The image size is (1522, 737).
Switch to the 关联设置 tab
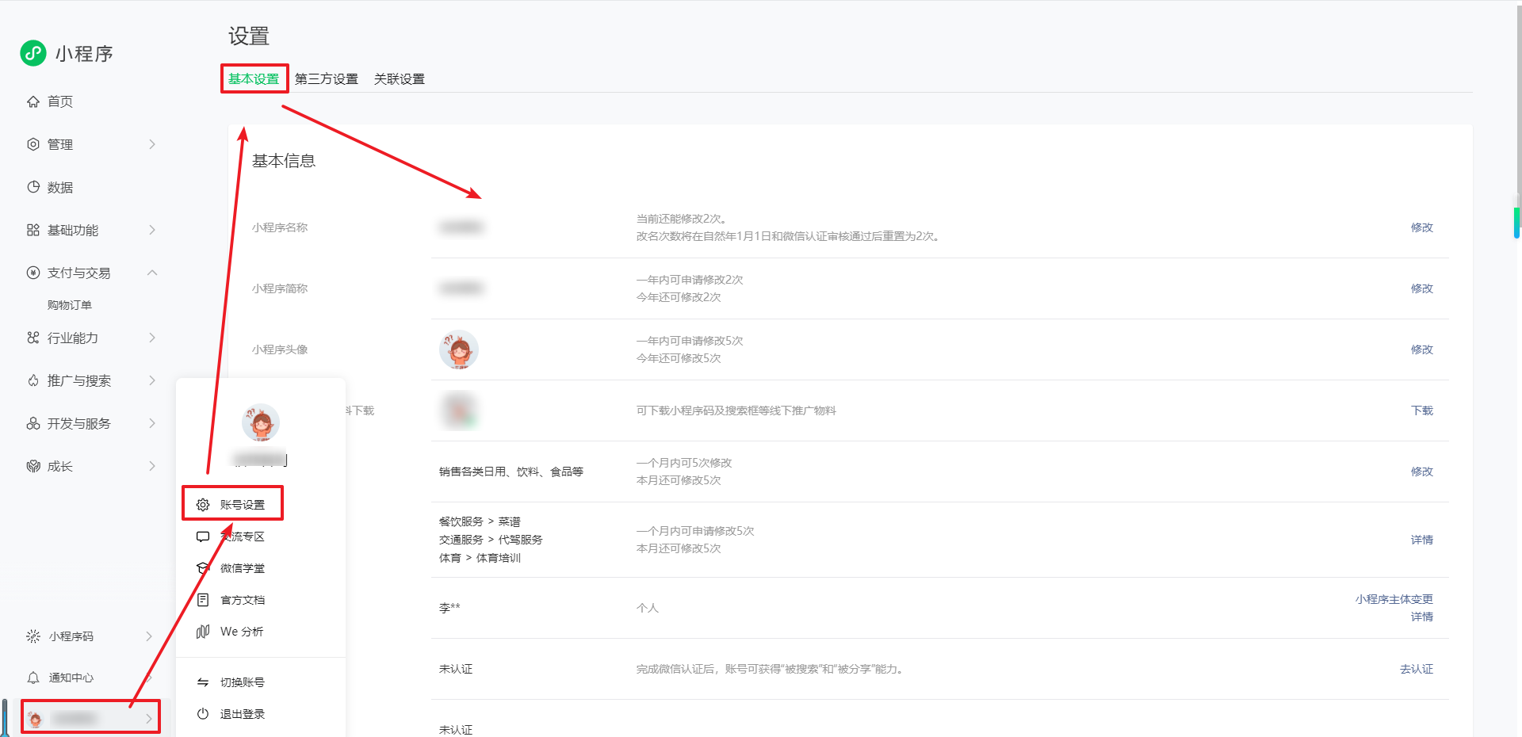pos(399,79)
